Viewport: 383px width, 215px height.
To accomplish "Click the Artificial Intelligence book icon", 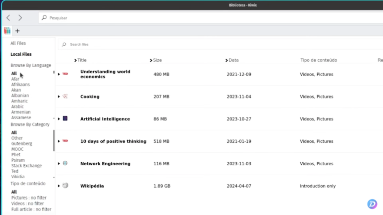I will coord(65,118).
